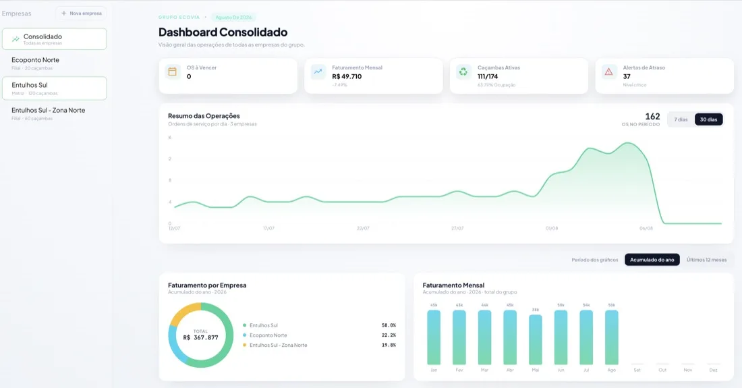The width and height of the screenshot is (742, 388).
Task: Click the 58.0% Entulhos Sul percentage
Action: [x=389, y=325]
